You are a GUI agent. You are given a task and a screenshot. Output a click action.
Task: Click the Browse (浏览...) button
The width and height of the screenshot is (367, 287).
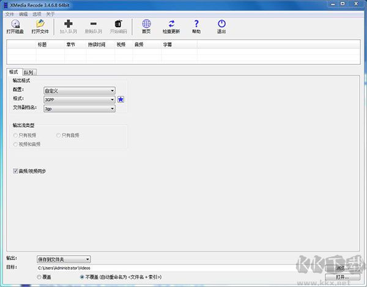[x=343, y=268]
